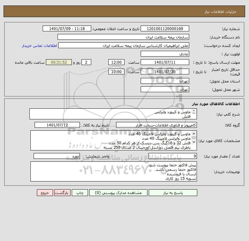
Task: Click line ماوس وایرلس لاجیتگ 40 عدد
Action: pos(166,138)
